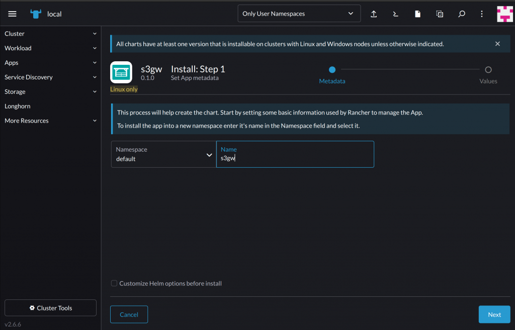
Task: Click the Import YAML upload icon
Action: click(x=374, y=14)
